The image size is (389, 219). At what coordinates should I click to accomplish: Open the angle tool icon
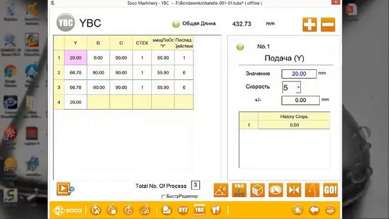coord(221,190)
